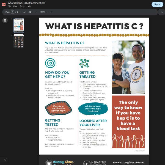Click the document title 'What is hep C SLSM factsheet.pdf'
The height and width of the screenshot is (165, 165).
coord(26,3)
